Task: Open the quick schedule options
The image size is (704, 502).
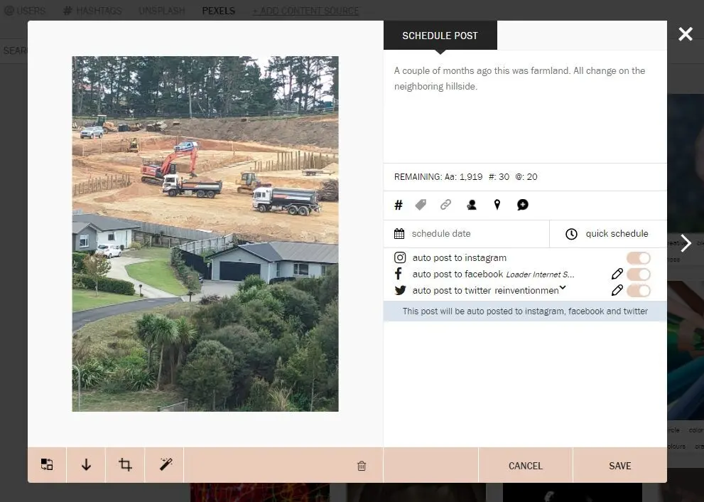Action: point(607,234)
